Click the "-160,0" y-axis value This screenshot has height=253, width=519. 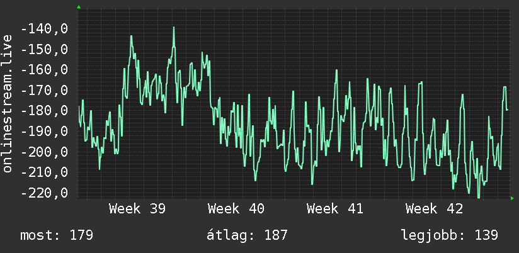pos(44,70)
